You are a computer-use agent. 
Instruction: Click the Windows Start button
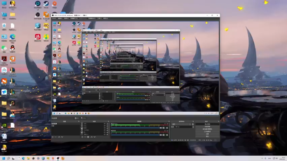4,158
